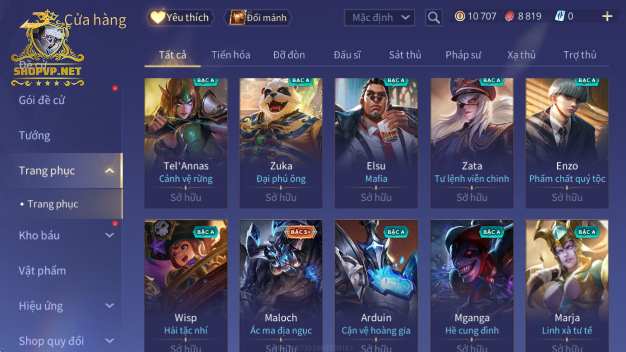The height and width of the screenshot is (352, 626).
Task: Open the Mặc định sort dropdown
Action: pyautogui.click(x=380, y=18)
